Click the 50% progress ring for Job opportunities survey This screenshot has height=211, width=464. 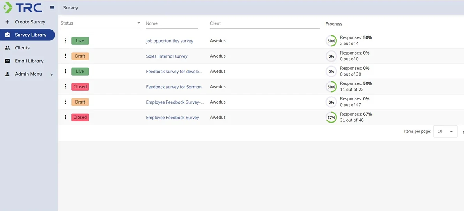(331, 41)
